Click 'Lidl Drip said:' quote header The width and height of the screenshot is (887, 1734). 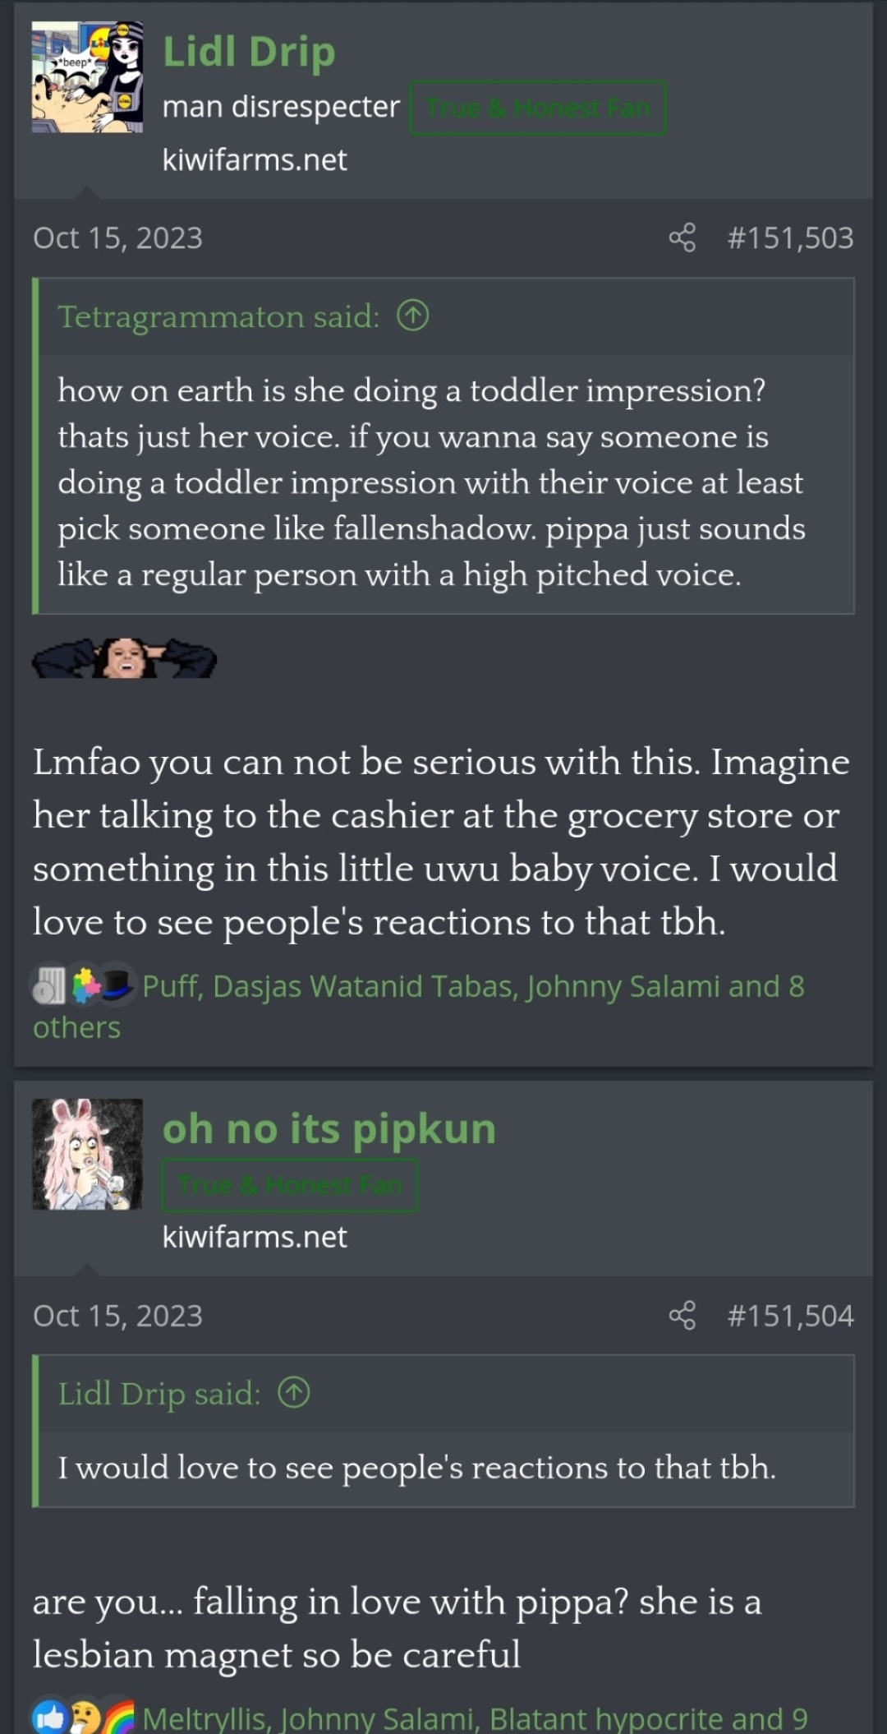tap(159, 1394)
